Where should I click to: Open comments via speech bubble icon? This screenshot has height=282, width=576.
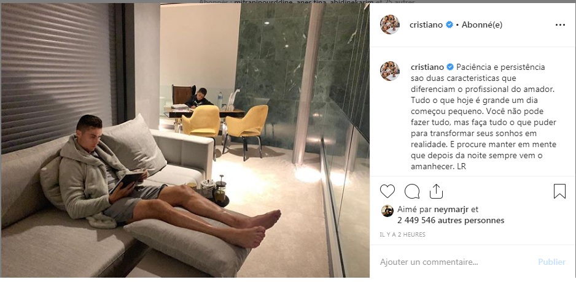tap(412, 191)
